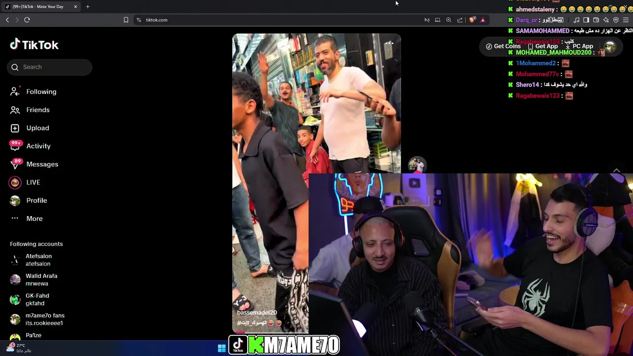Open the VPN shield icon
Screen dimensions: 633x356
click(616, 20)
